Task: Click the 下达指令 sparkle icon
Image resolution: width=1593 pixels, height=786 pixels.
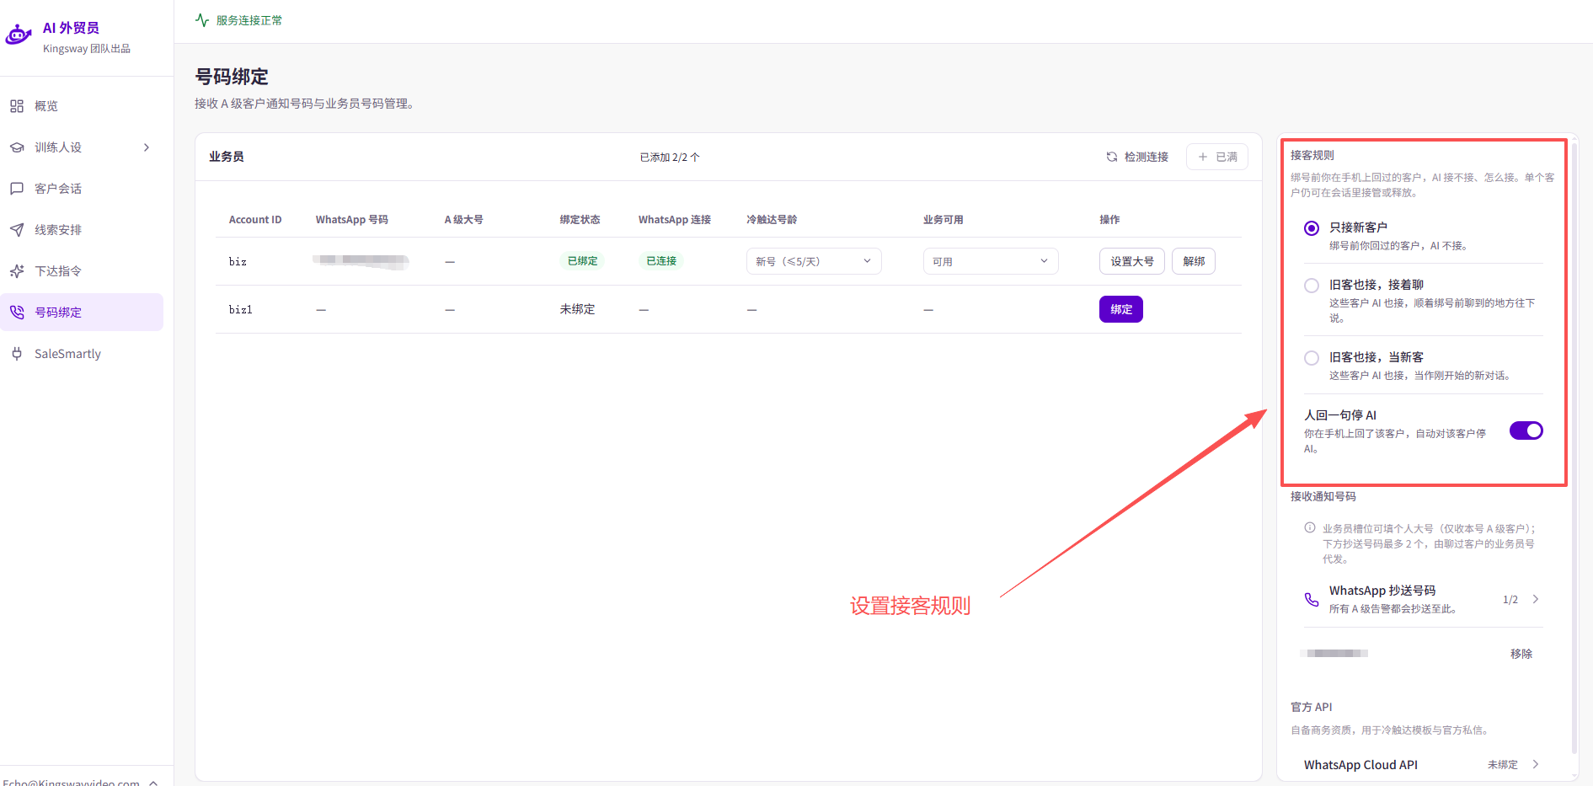Action: pyautogui.click(x=17, y=271)
